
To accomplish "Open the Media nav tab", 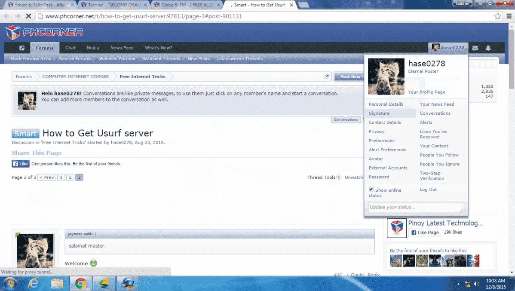I will [92, 48].
